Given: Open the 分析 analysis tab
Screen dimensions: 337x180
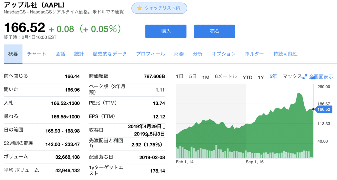Looking at the screenshot, I should pyautogui.click(x=198, y=54).
